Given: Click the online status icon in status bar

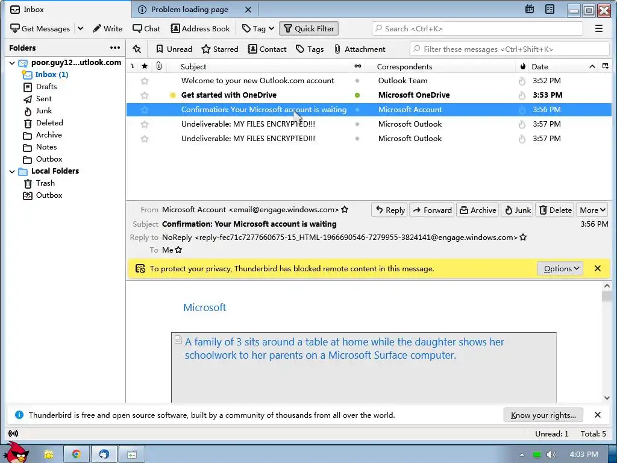Looking at the screenshot, I should pos(13,433).
